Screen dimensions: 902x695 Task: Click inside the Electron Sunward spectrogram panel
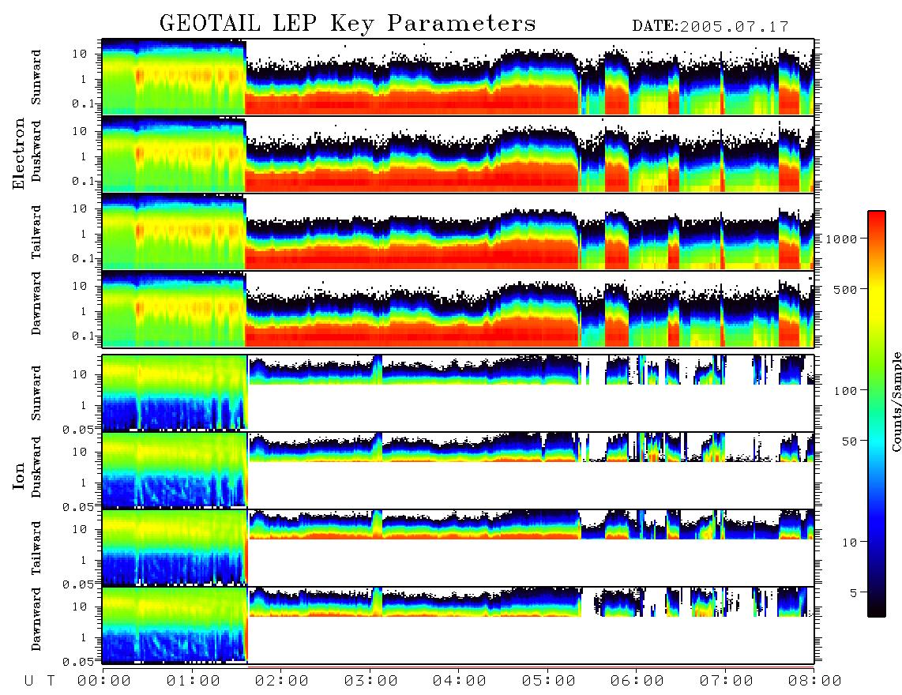coord(458,77)
